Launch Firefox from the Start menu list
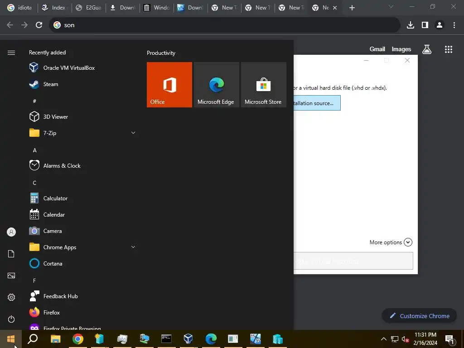This screenshot has width=464, height=348. (x=82, y=313)
